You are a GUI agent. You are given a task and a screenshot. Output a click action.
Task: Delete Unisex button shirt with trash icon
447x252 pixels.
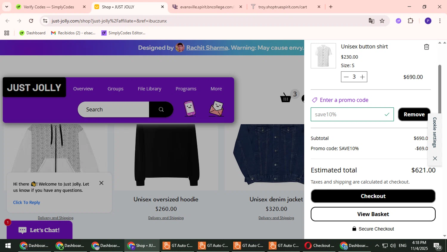426,47
